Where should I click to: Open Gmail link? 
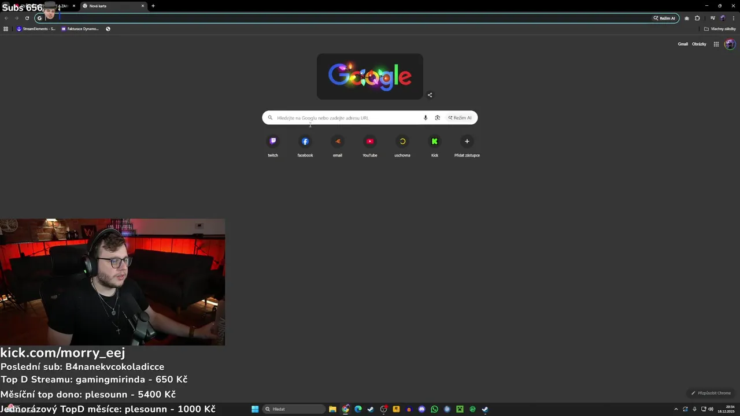(683, 44)
